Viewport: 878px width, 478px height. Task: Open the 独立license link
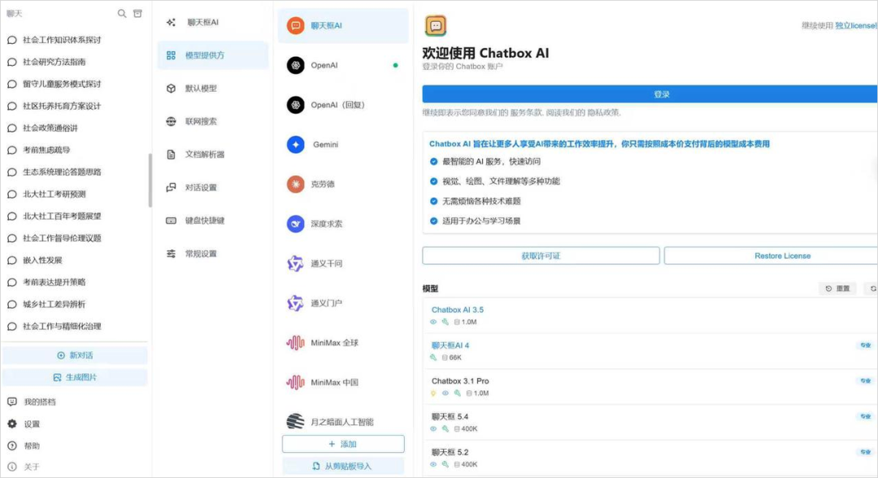(x=856, y=26)
